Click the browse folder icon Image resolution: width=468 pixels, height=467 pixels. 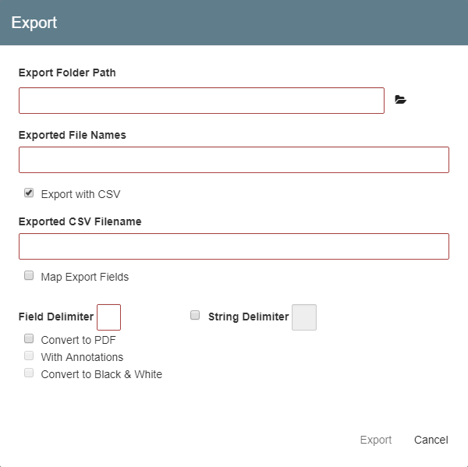click(x=401, y=100)
